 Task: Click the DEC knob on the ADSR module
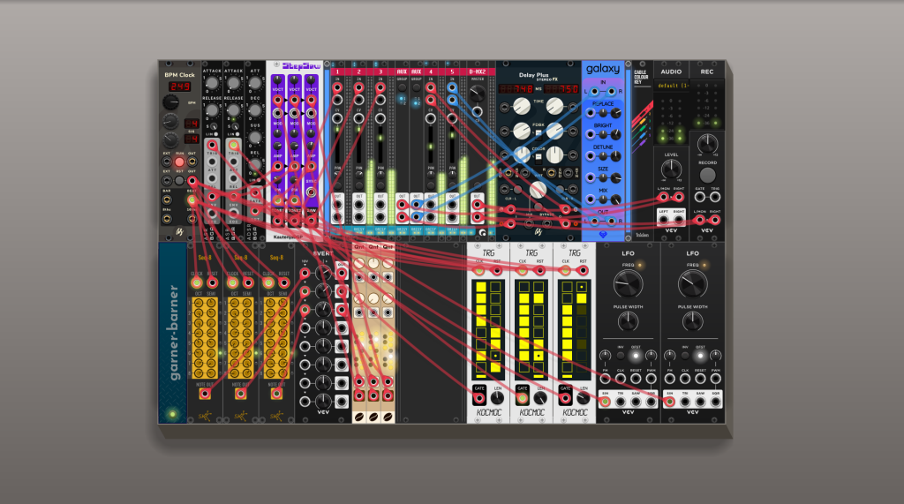point(255,110)
